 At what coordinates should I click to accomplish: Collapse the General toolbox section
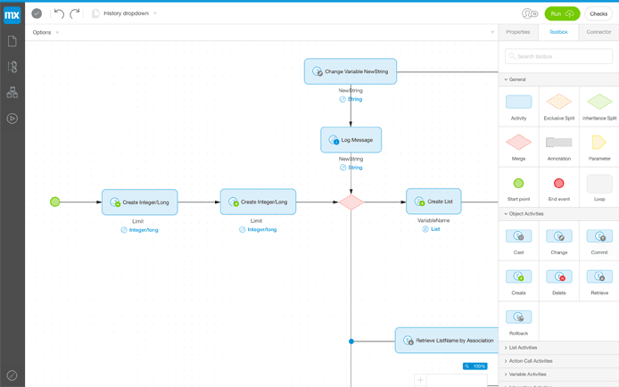pos(558,79)
